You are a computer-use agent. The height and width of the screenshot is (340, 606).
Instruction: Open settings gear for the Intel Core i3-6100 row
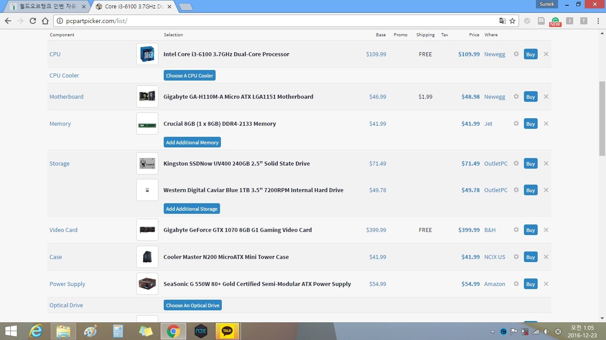516,54
